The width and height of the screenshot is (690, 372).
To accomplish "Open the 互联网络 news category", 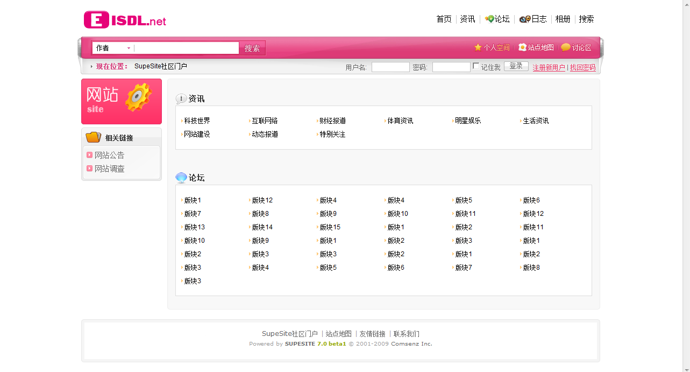I will (265, 121).
